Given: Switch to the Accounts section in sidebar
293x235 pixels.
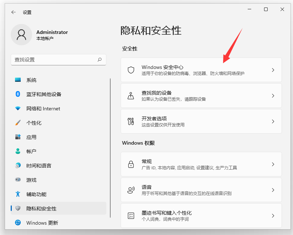Looking at the screenshot, I should click(34, 151).
